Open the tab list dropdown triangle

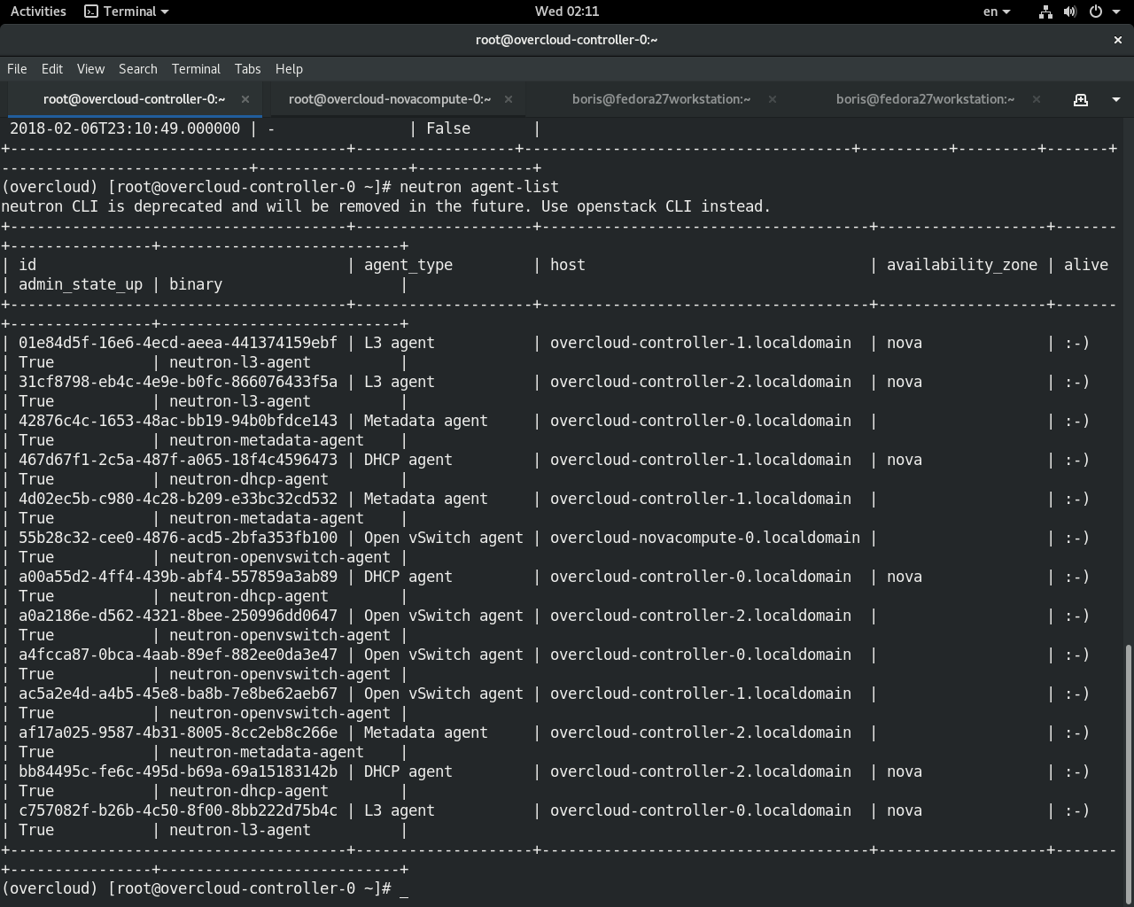(x=1115, y=99)
